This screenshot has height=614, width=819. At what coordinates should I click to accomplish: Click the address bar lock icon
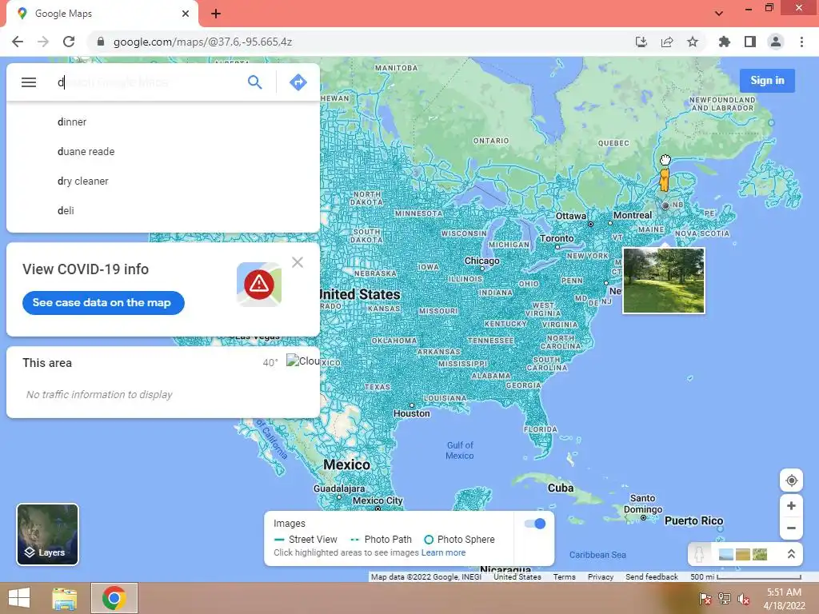101,42
